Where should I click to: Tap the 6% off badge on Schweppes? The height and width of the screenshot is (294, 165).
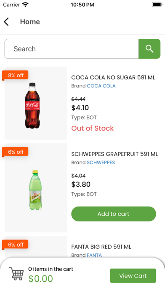[x=15, y=152]
